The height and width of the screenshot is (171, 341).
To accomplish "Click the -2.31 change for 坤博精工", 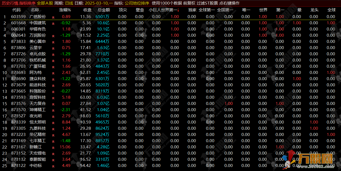I will [65, 110].
